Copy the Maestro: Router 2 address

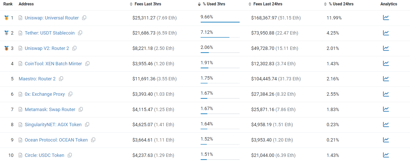[x=61, y=79]
